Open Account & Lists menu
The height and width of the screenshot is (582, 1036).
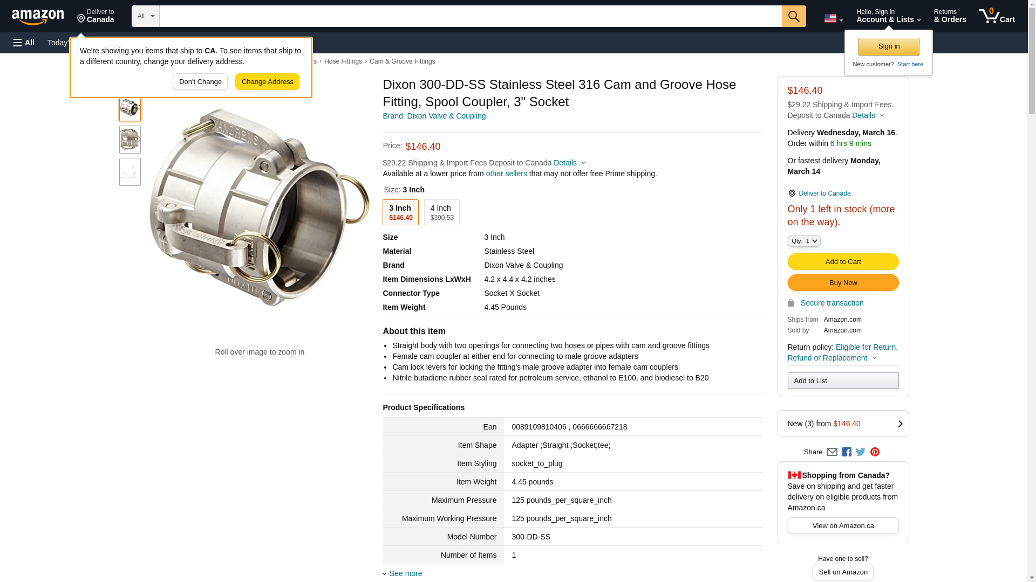tap(888, 16)
